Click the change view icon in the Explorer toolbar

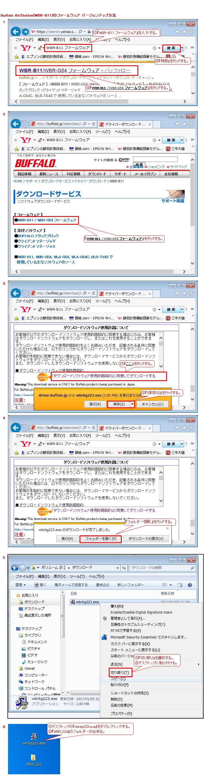point(165,585)
